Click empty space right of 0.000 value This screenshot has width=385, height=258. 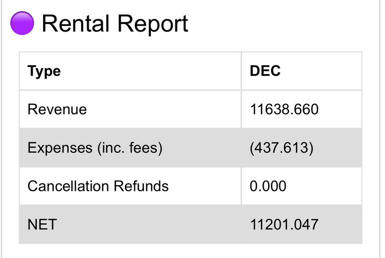324,186
